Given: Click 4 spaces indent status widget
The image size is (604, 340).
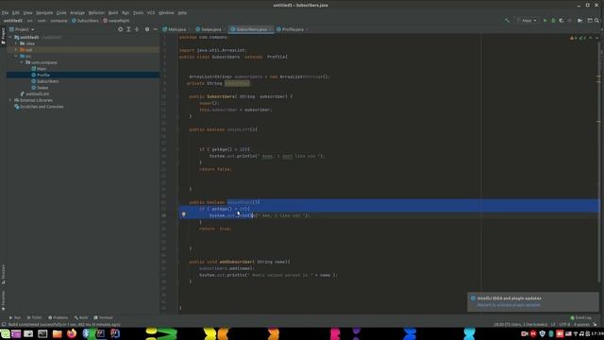Looking at the screenshot, I should point(581,325).
